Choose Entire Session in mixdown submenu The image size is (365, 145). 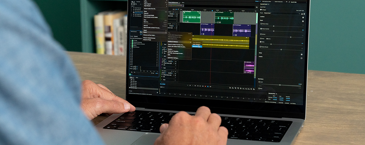coord(197,44)
